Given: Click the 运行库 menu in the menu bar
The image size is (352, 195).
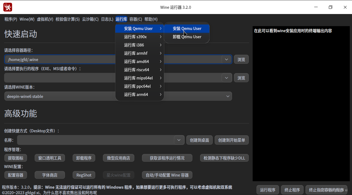Looking at the screenshot, I should pos(121,19).
